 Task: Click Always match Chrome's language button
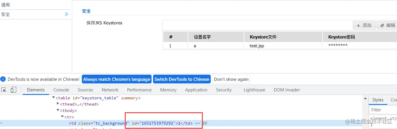117,79
